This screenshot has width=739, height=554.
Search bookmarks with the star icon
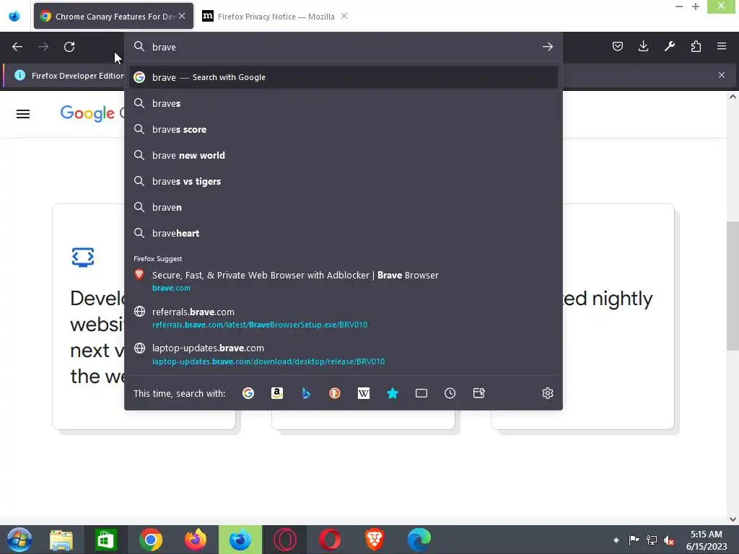coord(393,393)
